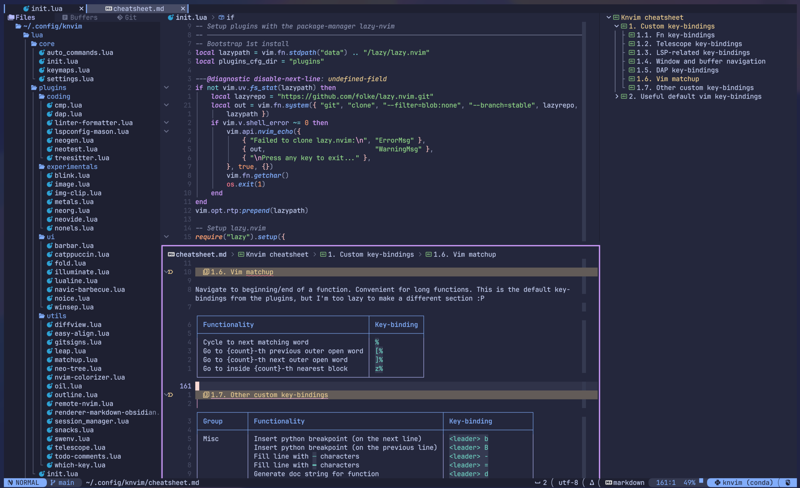Click the Lua icon next to blink.lua

coord(50,176)
